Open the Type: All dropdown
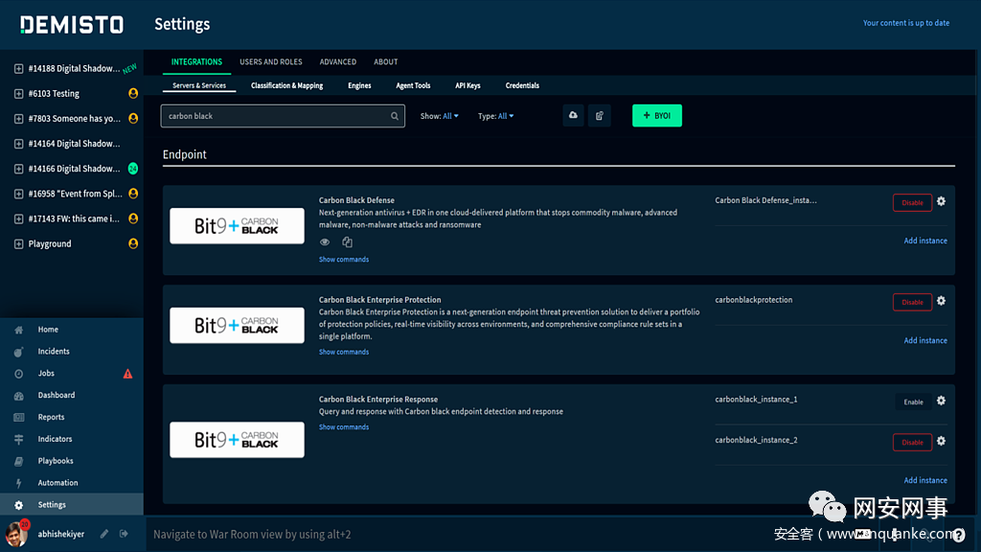 [496, 116]
